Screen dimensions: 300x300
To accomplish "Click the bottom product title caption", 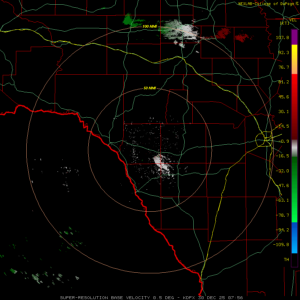I will pos(151,298).
